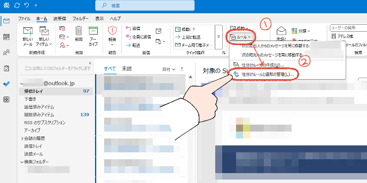Expand 会話の履歴 folder
This screenshot has width=367, height=183.
(22, 138)
